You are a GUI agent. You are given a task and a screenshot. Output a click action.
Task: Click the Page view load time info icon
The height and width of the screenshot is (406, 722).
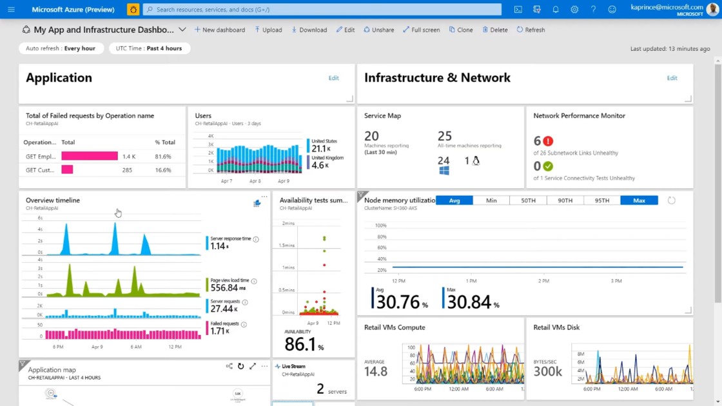(254, 281)
